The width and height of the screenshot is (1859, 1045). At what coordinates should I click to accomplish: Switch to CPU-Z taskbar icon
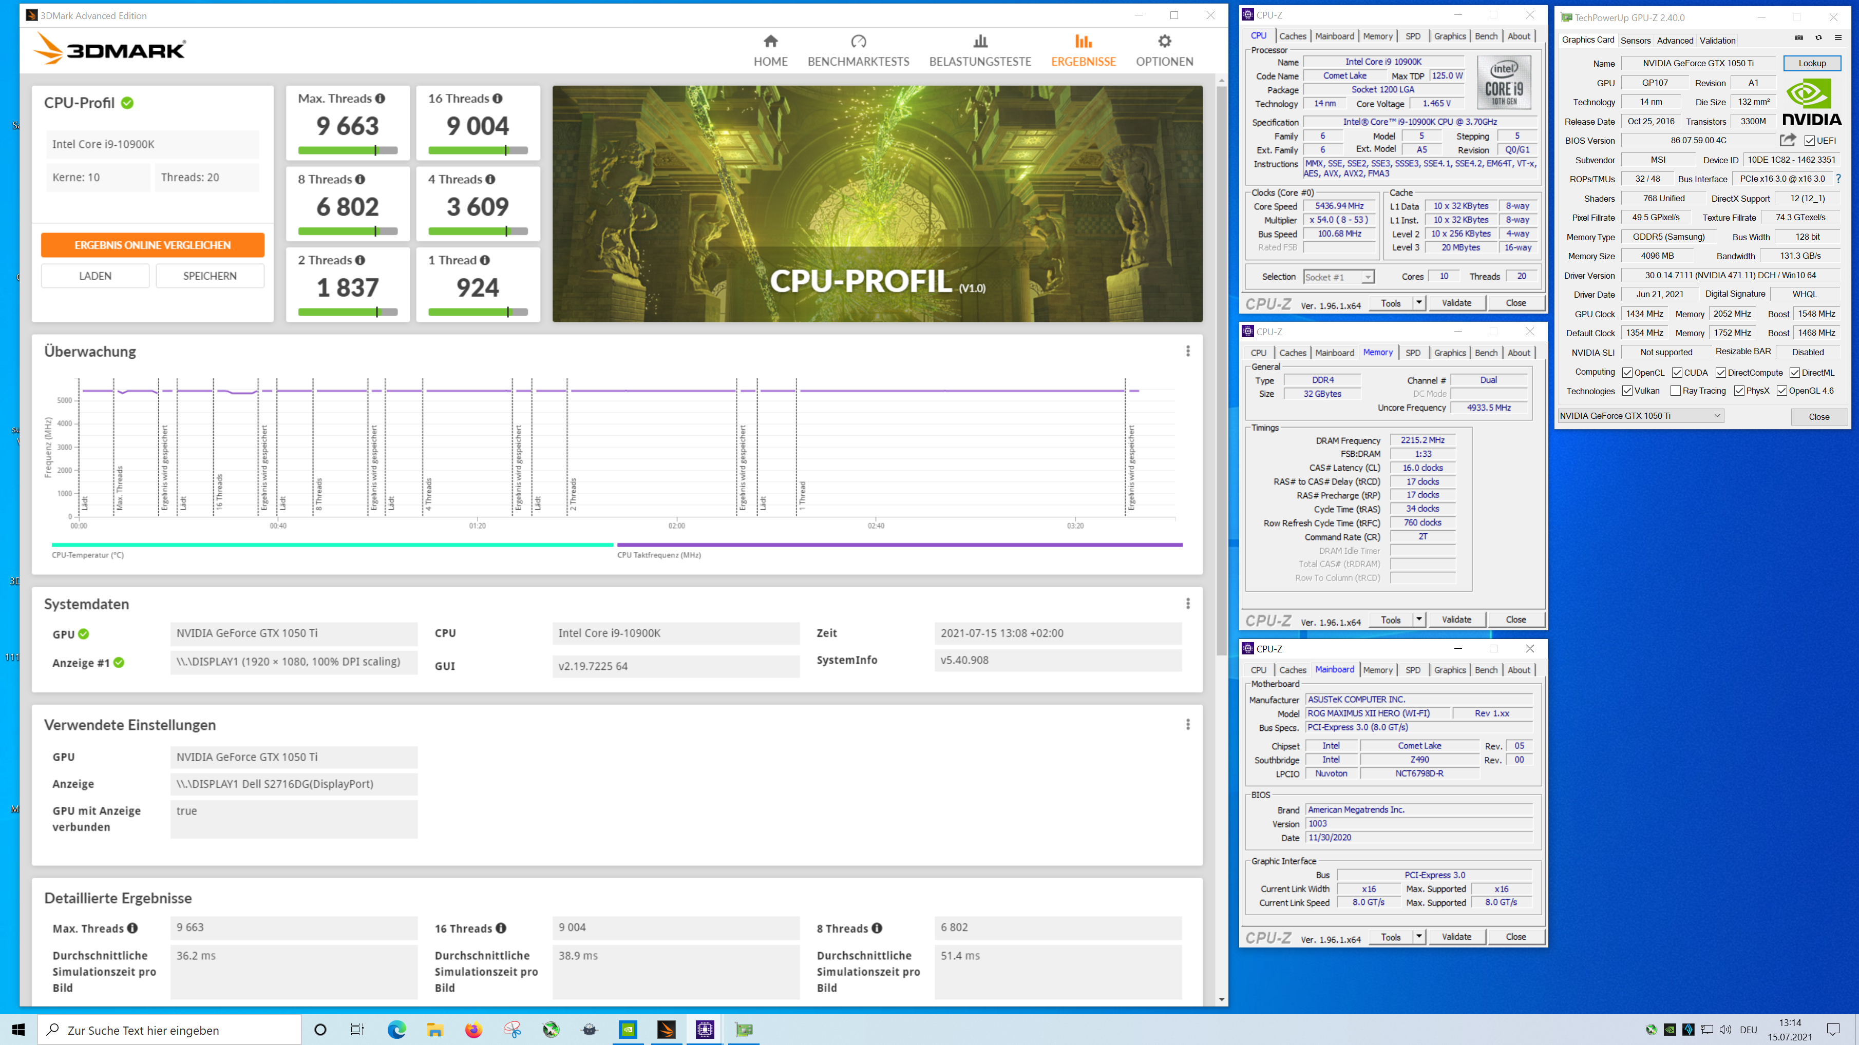tap(705, 1030)
